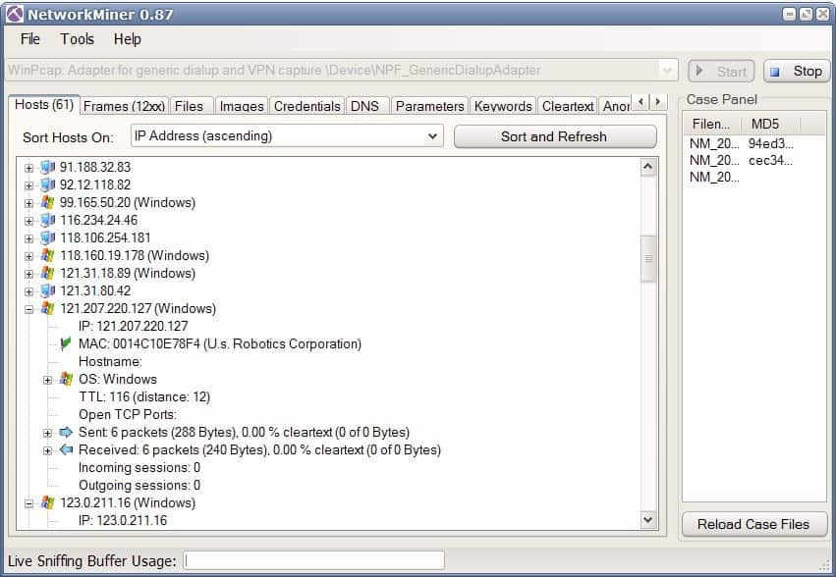Expand the 91.188.32.83 host node

28,168
